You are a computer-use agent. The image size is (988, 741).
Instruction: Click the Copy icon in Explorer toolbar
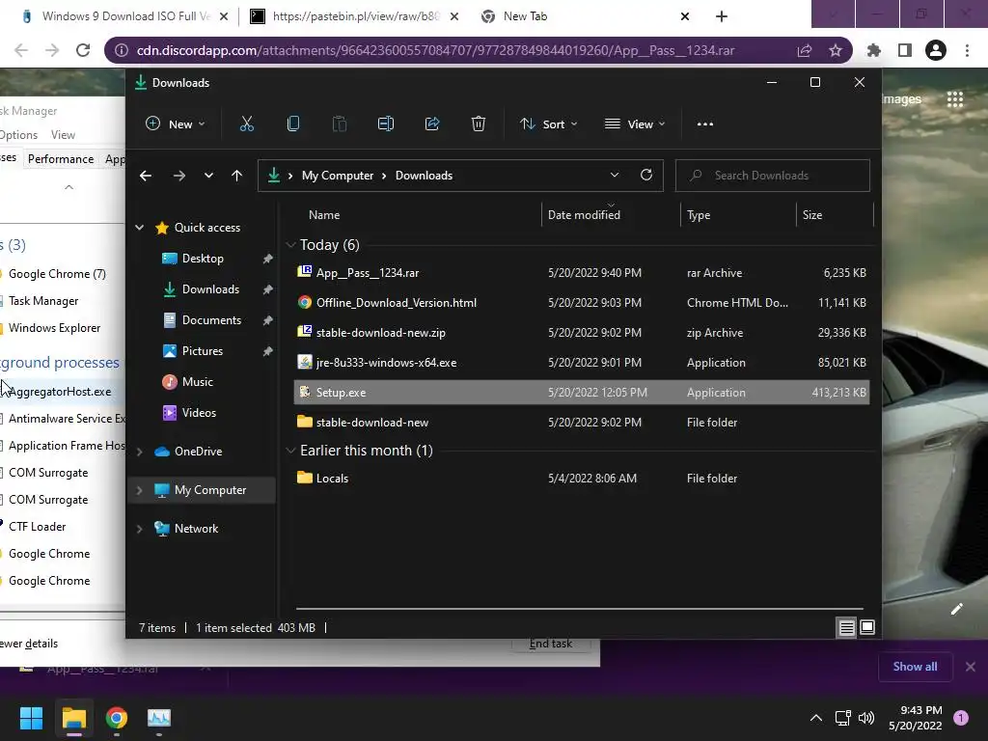point(293,124)
